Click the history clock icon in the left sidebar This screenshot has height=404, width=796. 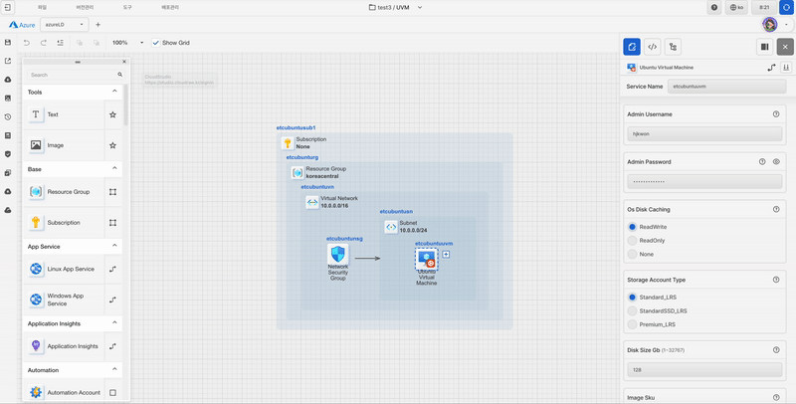(x=8, y=116)
